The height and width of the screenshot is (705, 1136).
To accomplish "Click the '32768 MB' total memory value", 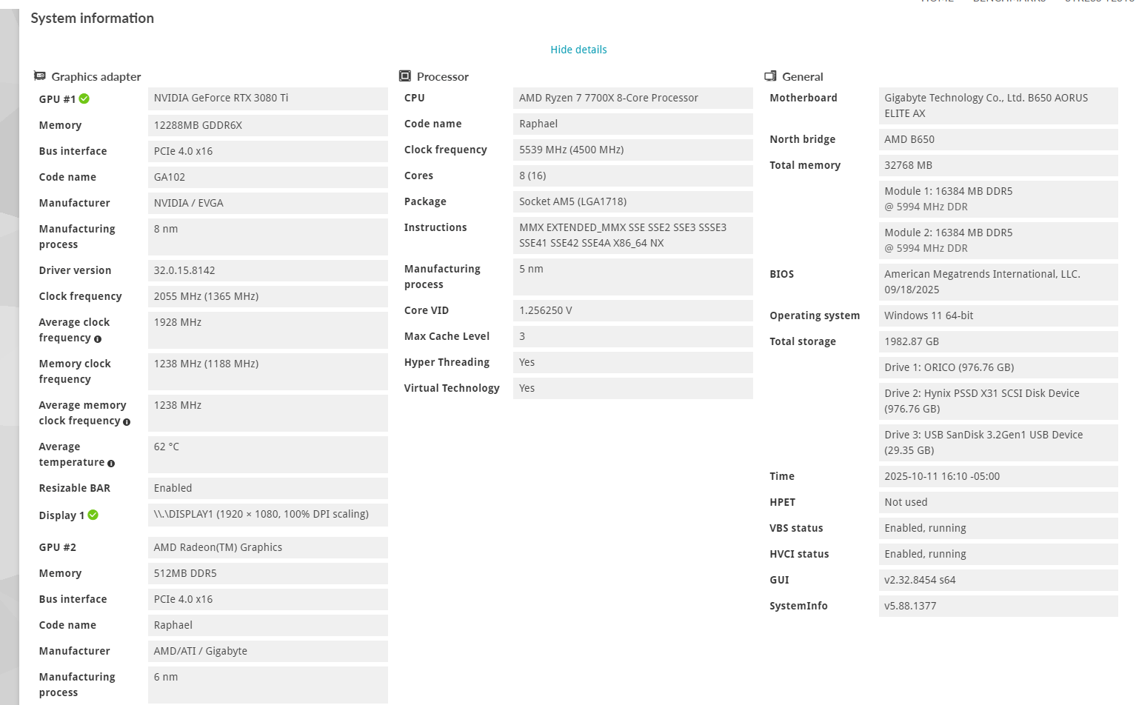I will pos(998,165).
